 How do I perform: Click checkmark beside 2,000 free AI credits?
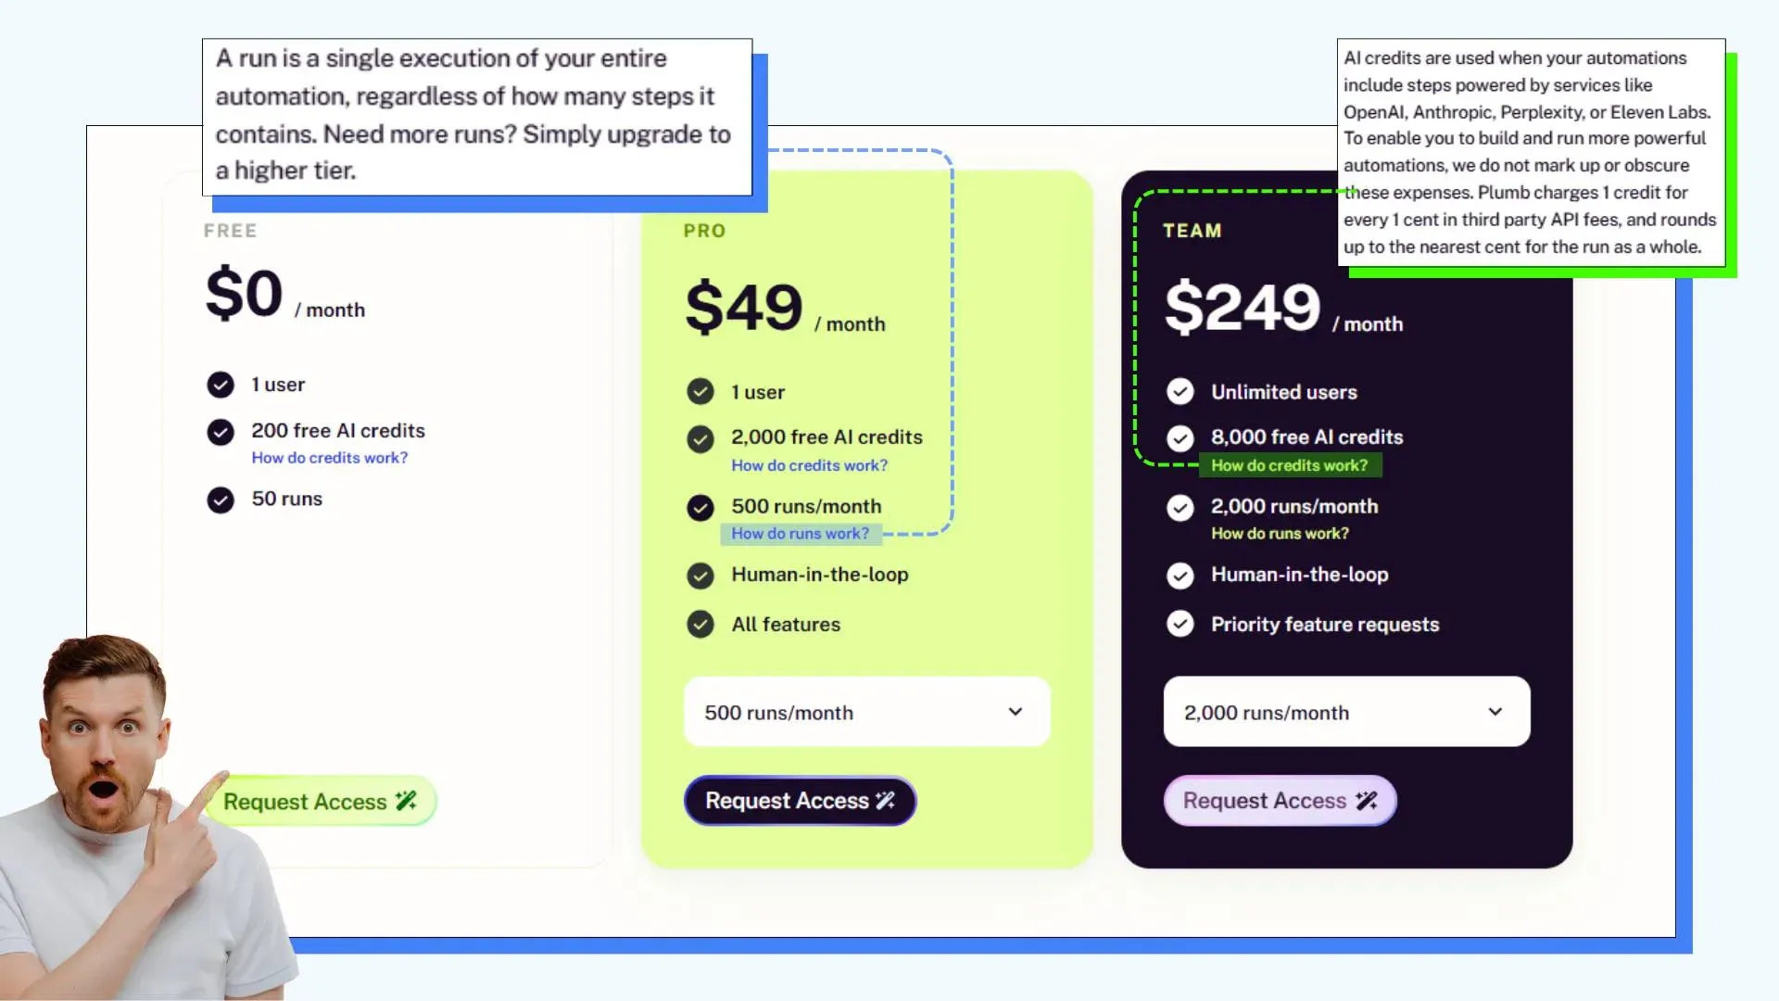[x=700, y=438]
